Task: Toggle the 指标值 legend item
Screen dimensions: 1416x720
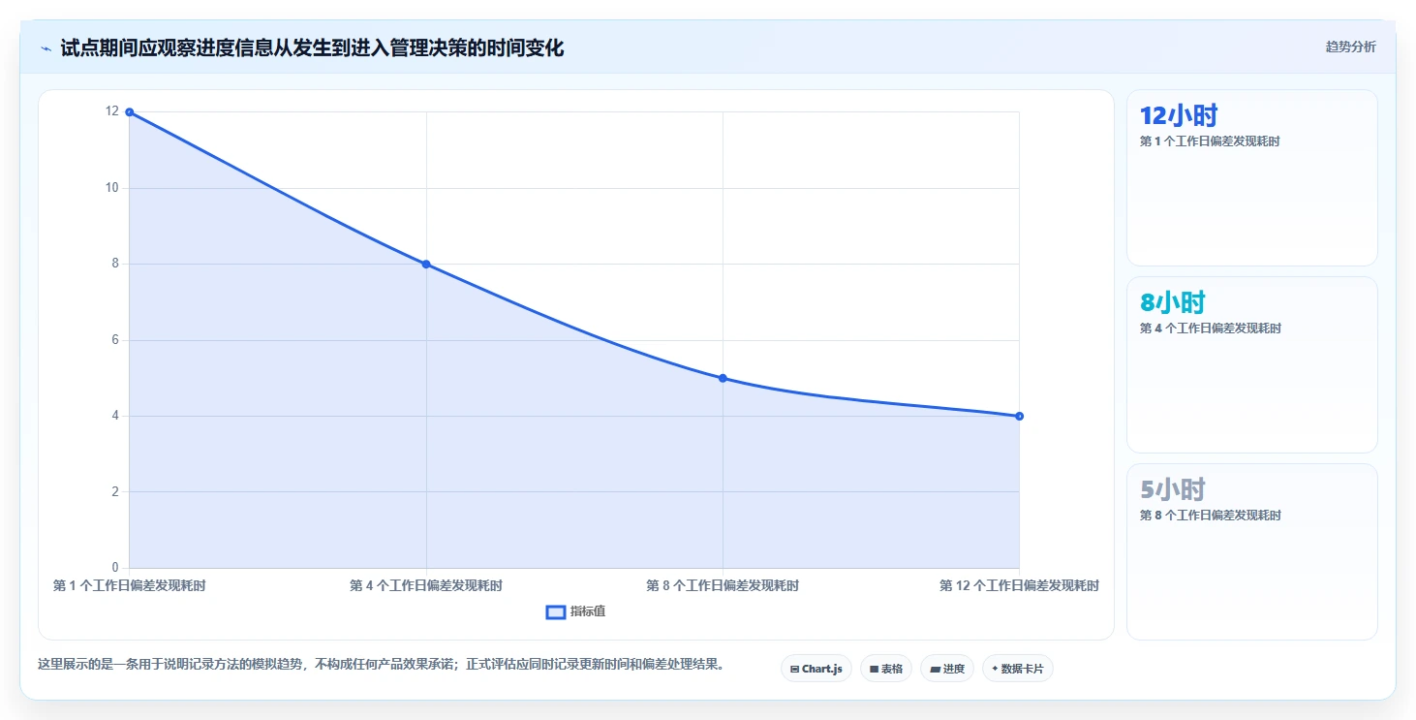Action: (576, 611)
